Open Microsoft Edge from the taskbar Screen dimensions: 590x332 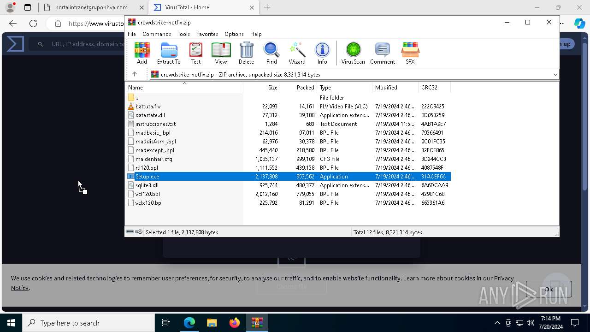pyautogui.click(x=189, y=323)
